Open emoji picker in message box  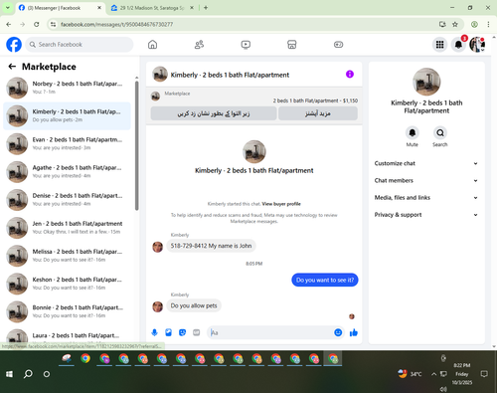point(338,332)
